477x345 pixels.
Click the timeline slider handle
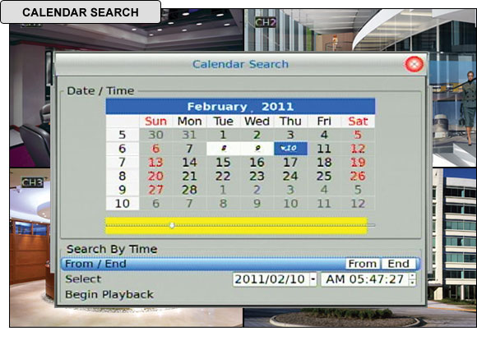tap(172, 225)
